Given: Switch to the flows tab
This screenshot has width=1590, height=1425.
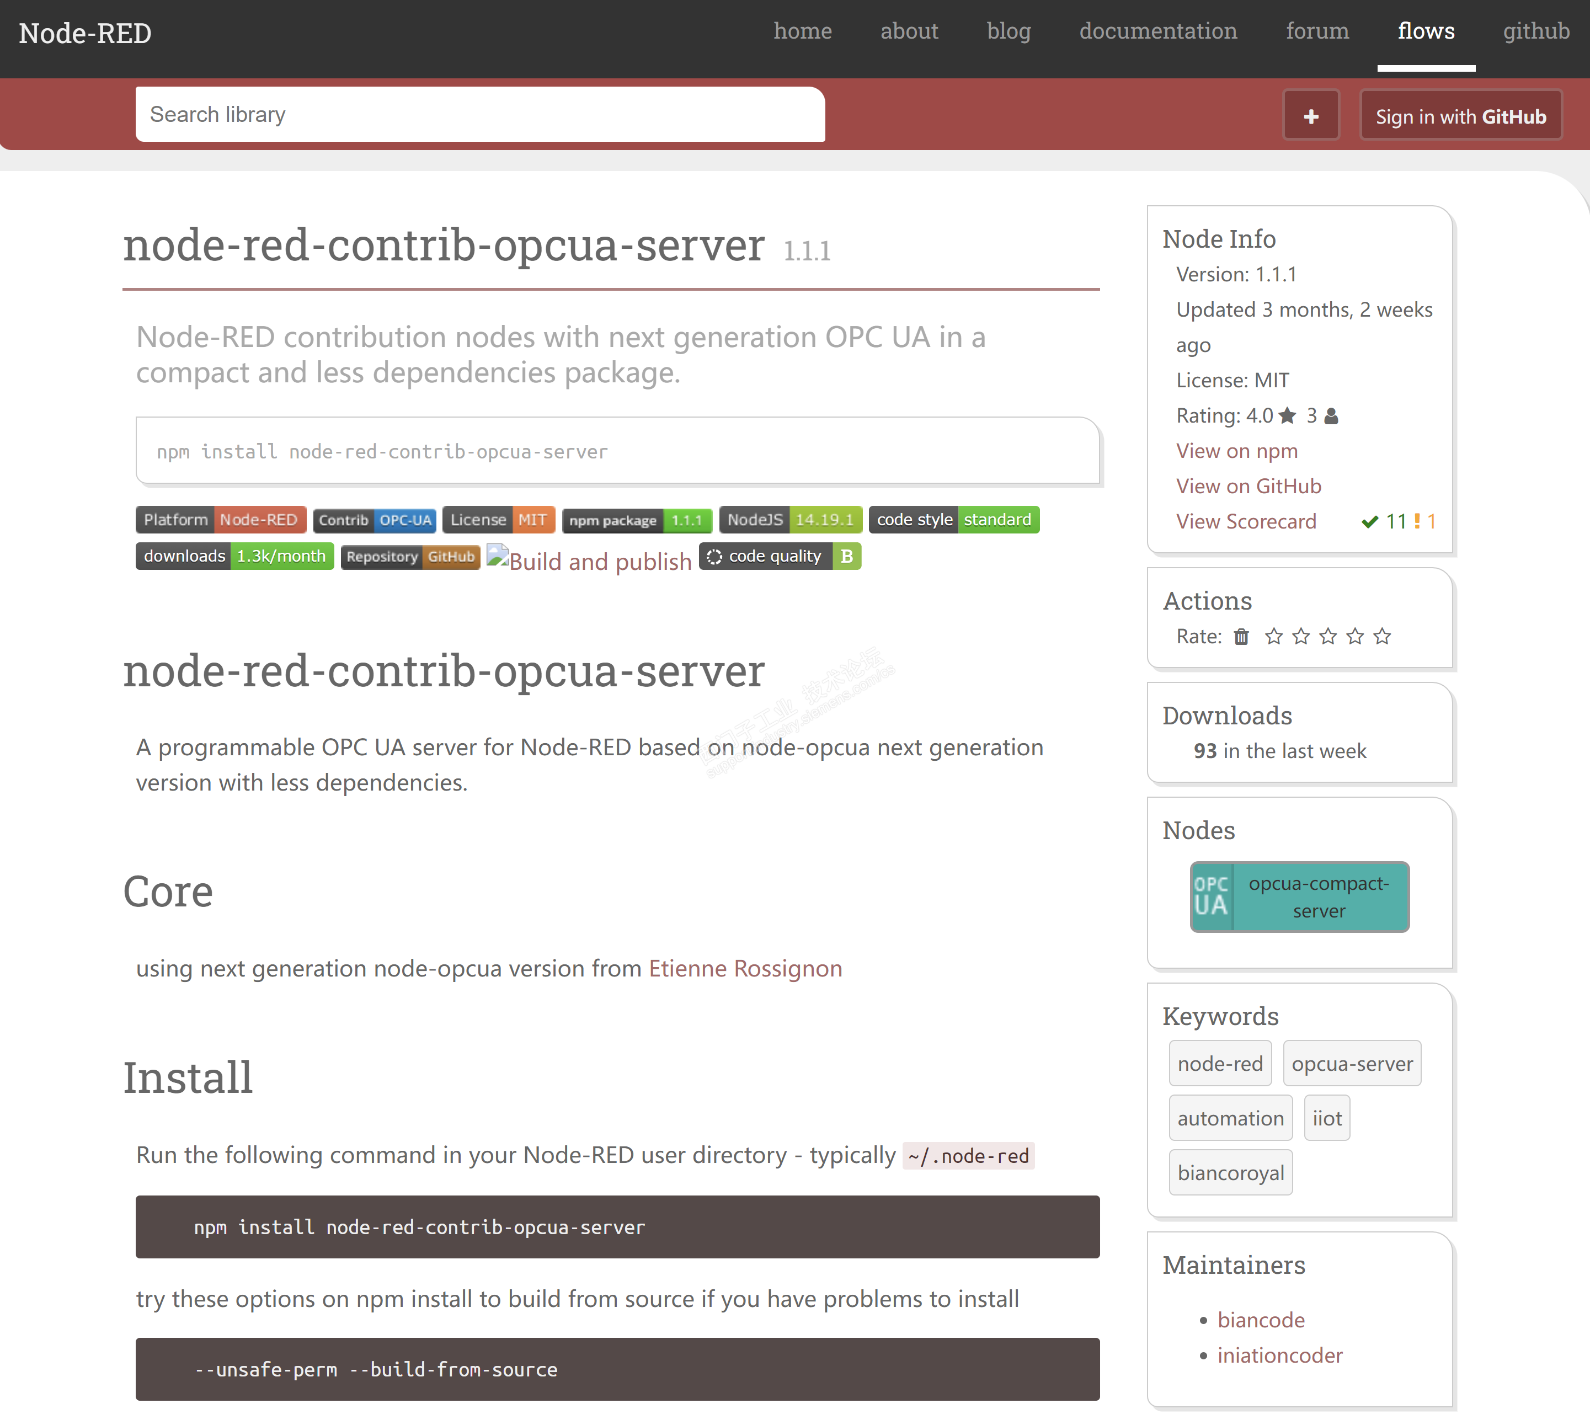Looking at the screenshot, I should tap(1426, 31).
